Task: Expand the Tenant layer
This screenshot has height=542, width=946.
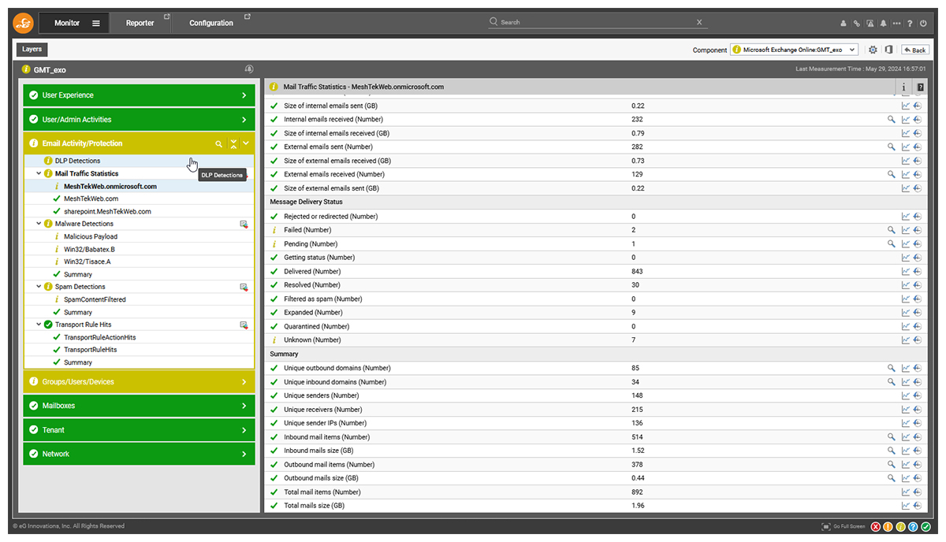Action: (x=139, y=430)
